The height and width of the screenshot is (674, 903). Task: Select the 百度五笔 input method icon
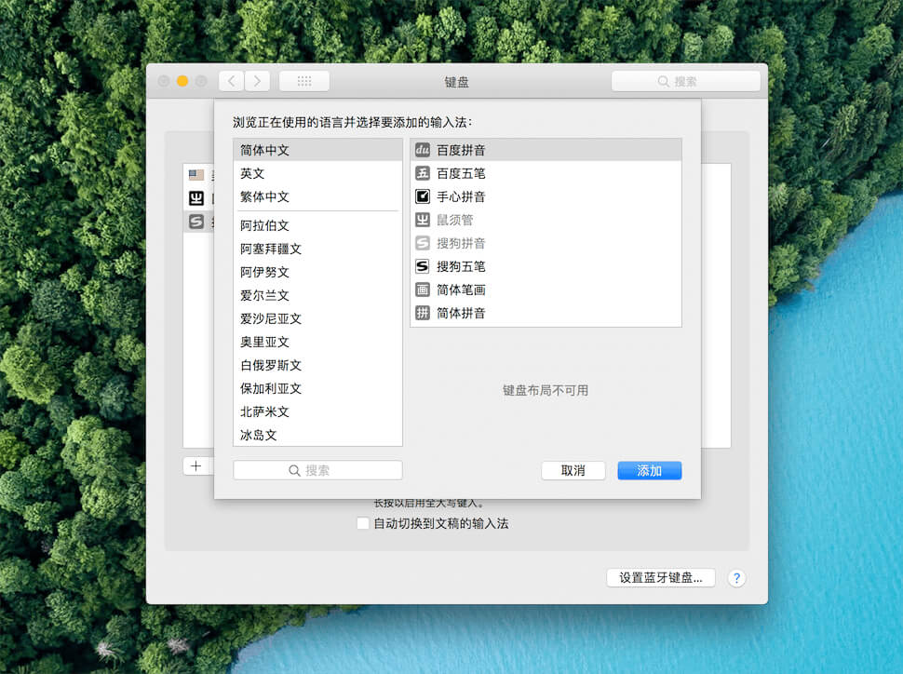422,173
